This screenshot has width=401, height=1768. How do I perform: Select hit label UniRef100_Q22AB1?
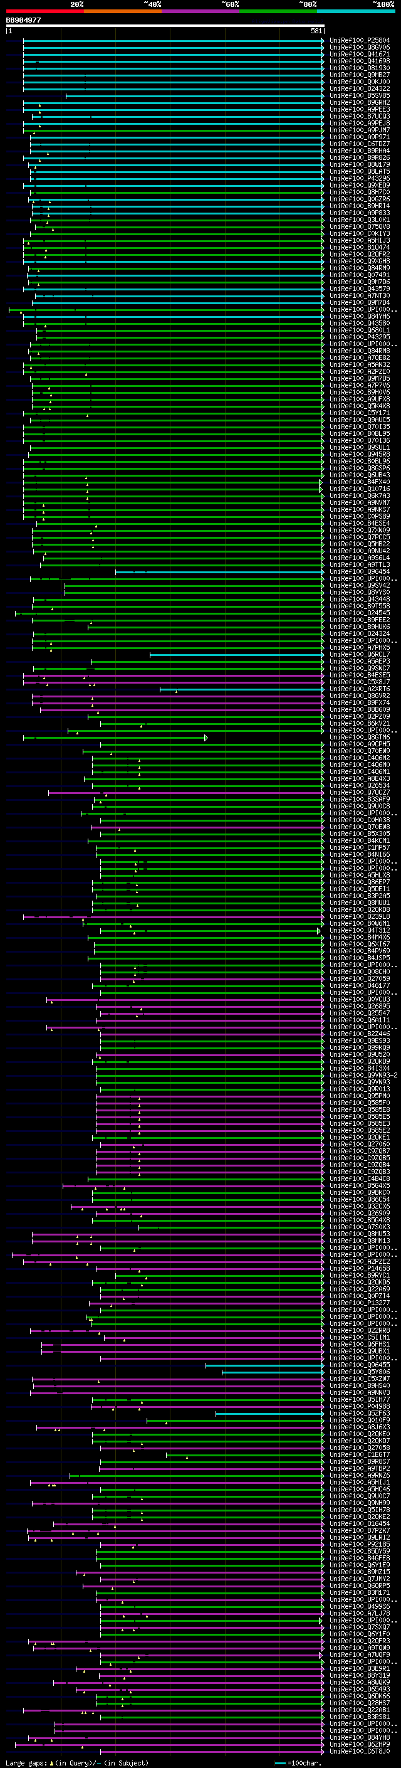(360, 1710)
